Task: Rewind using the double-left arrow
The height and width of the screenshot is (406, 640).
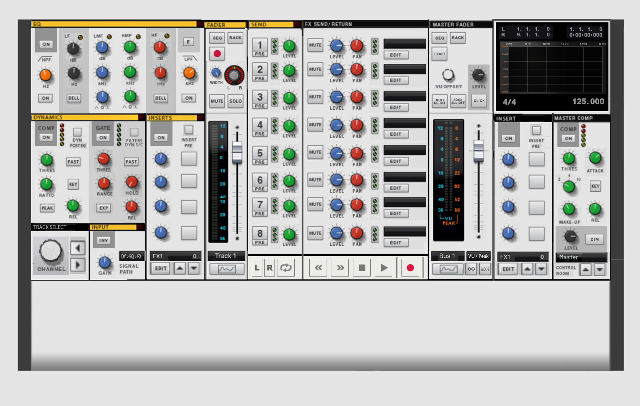Action: pos(318,268)
